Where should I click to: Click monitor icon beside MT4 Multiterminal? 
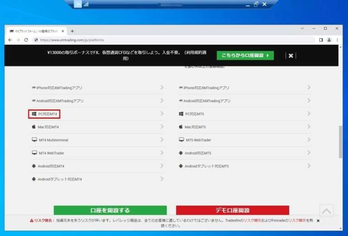(x=34, y=140)
